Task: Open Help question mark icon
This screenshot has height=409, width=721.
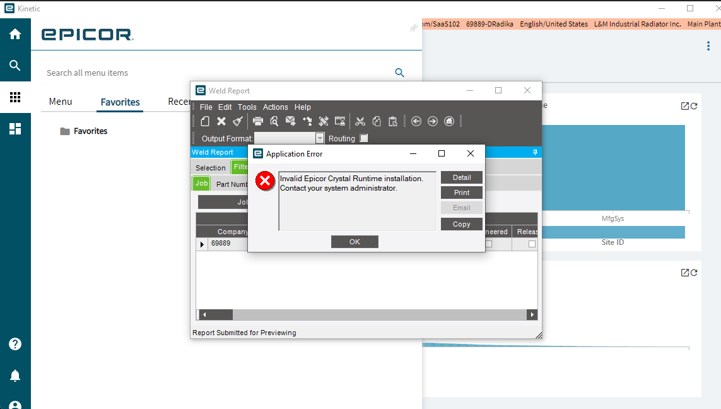Action: coord(15,344)
